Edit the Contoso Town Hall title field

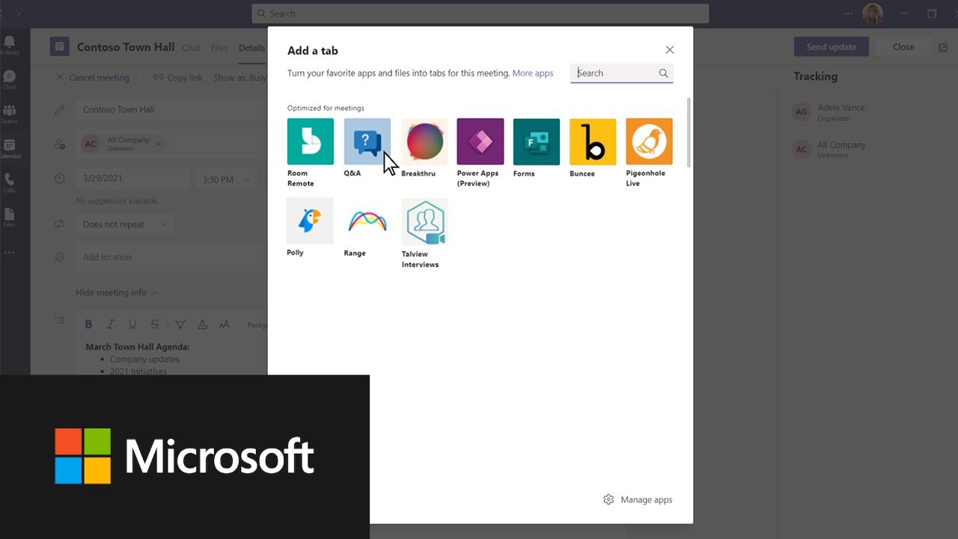coord(171,109)
